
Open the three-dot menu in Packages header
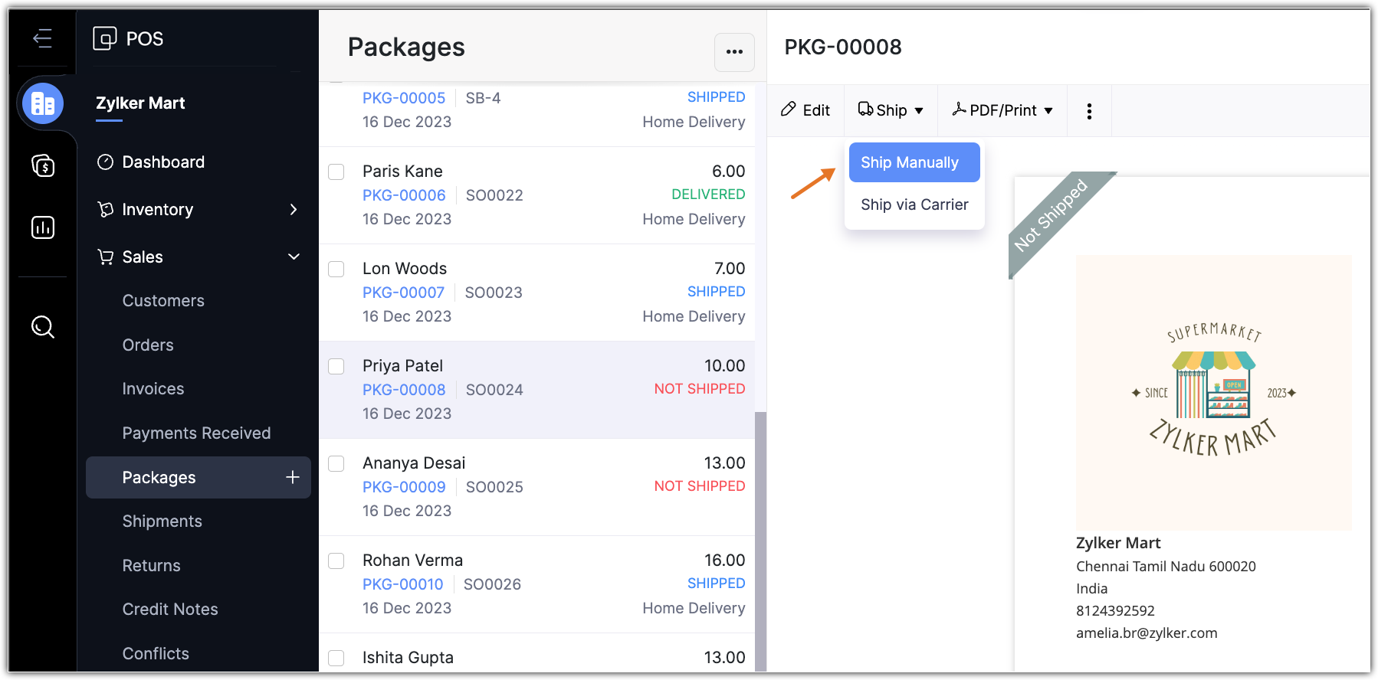(734, 52)
